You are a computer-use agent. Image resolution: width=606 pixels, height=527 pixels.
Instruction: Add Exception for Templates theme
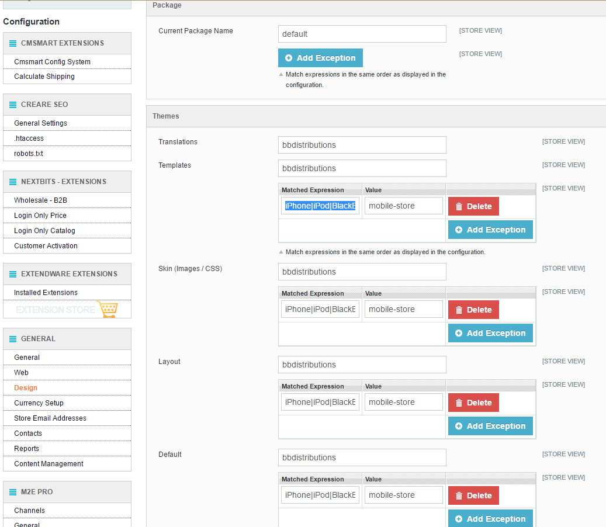(x=490, y=230)
